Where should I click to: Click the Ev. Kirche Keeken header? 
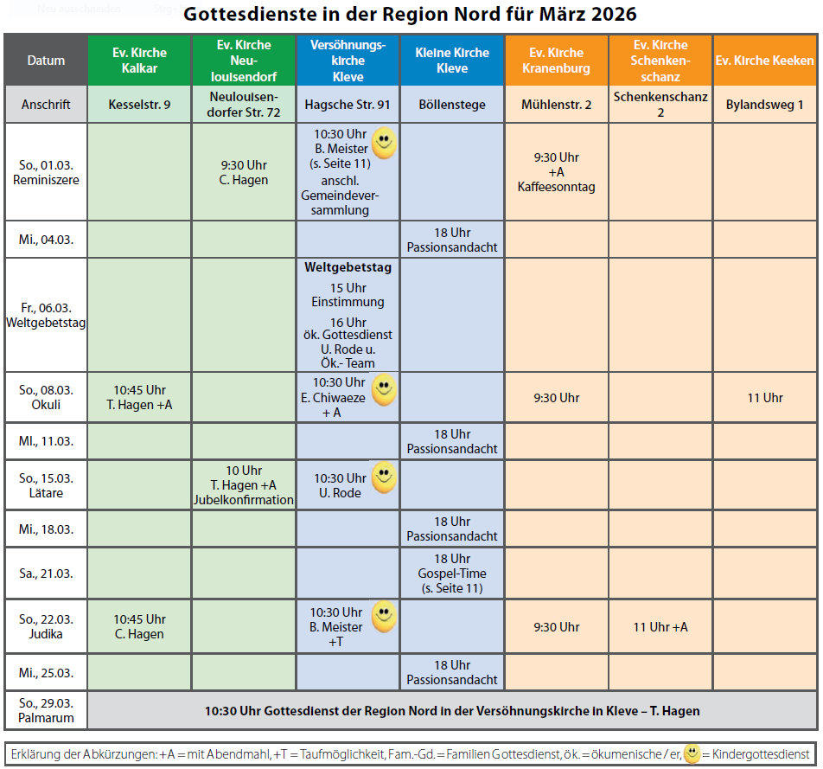pyautogui.click(x=764, y=61)
